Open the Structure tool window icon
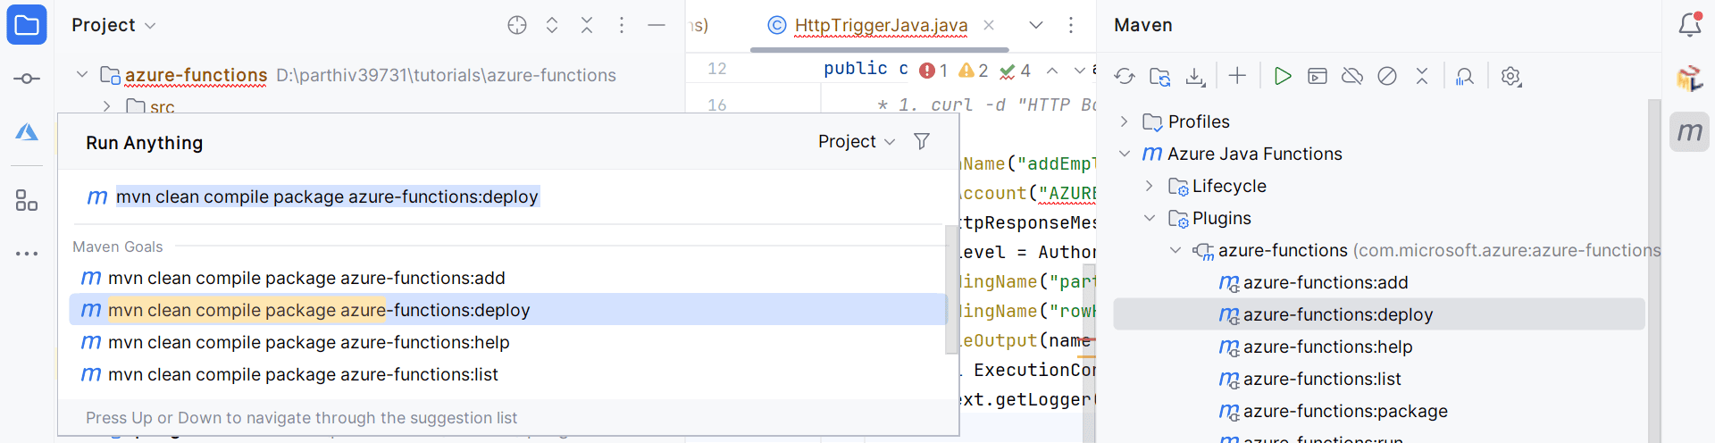 (x=27, y=201)
